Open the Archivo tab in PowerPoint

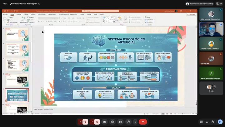pyautogui.click(x=5, y=14)
